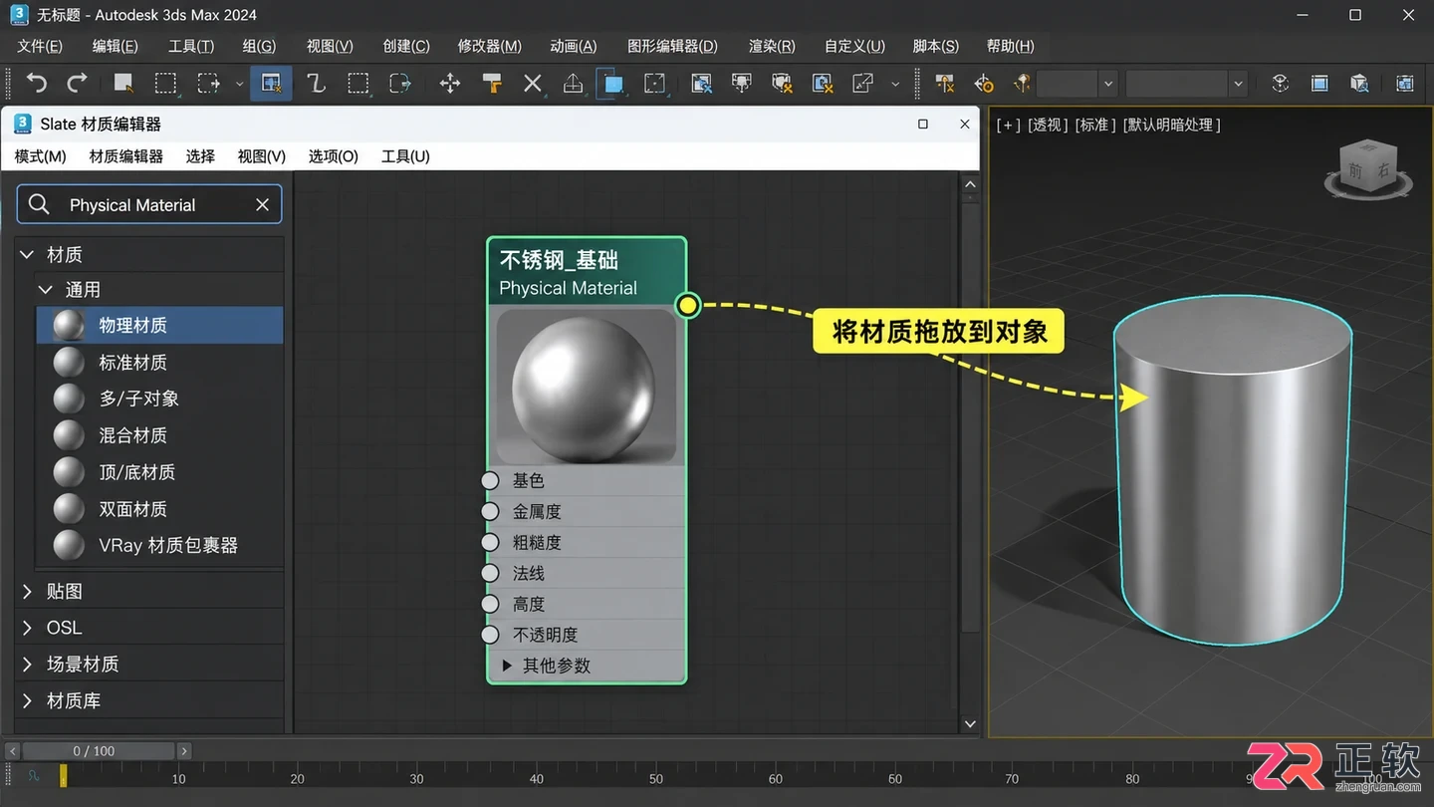Click the 基色 input socket
The image size is (1434, 807).
click(490, 480)
